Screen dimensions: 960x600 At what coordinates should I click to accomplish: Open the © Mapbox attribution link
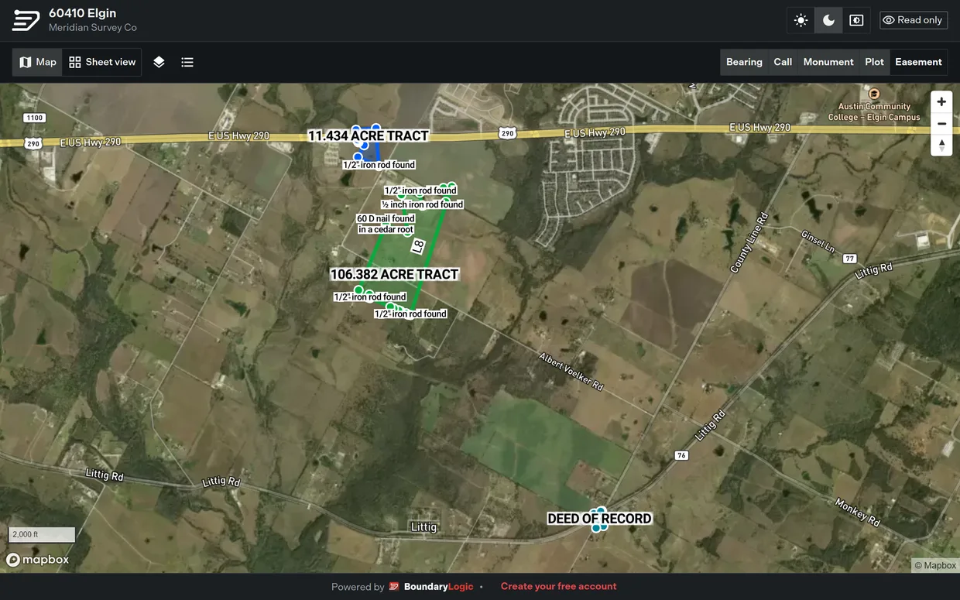tap(935, 566)
